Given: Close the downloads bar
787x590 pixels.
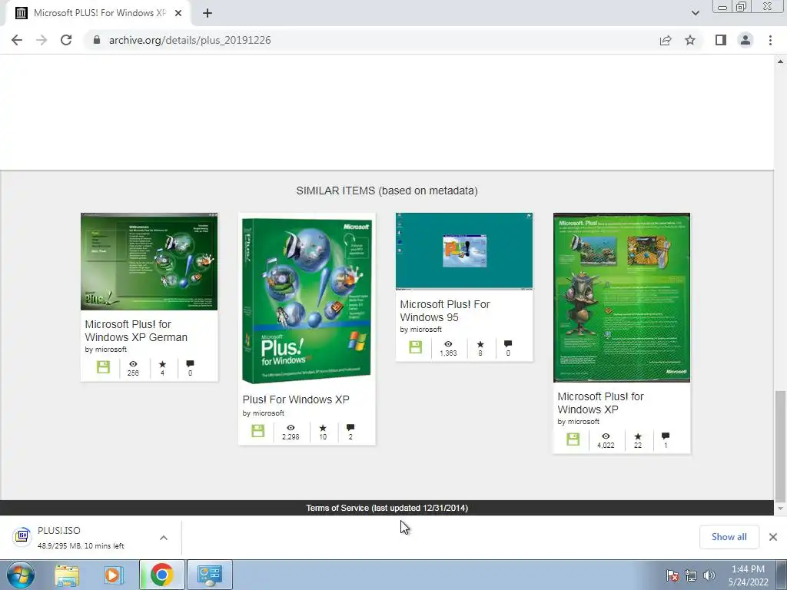Looking at the screenshot, I should point(773,537).
